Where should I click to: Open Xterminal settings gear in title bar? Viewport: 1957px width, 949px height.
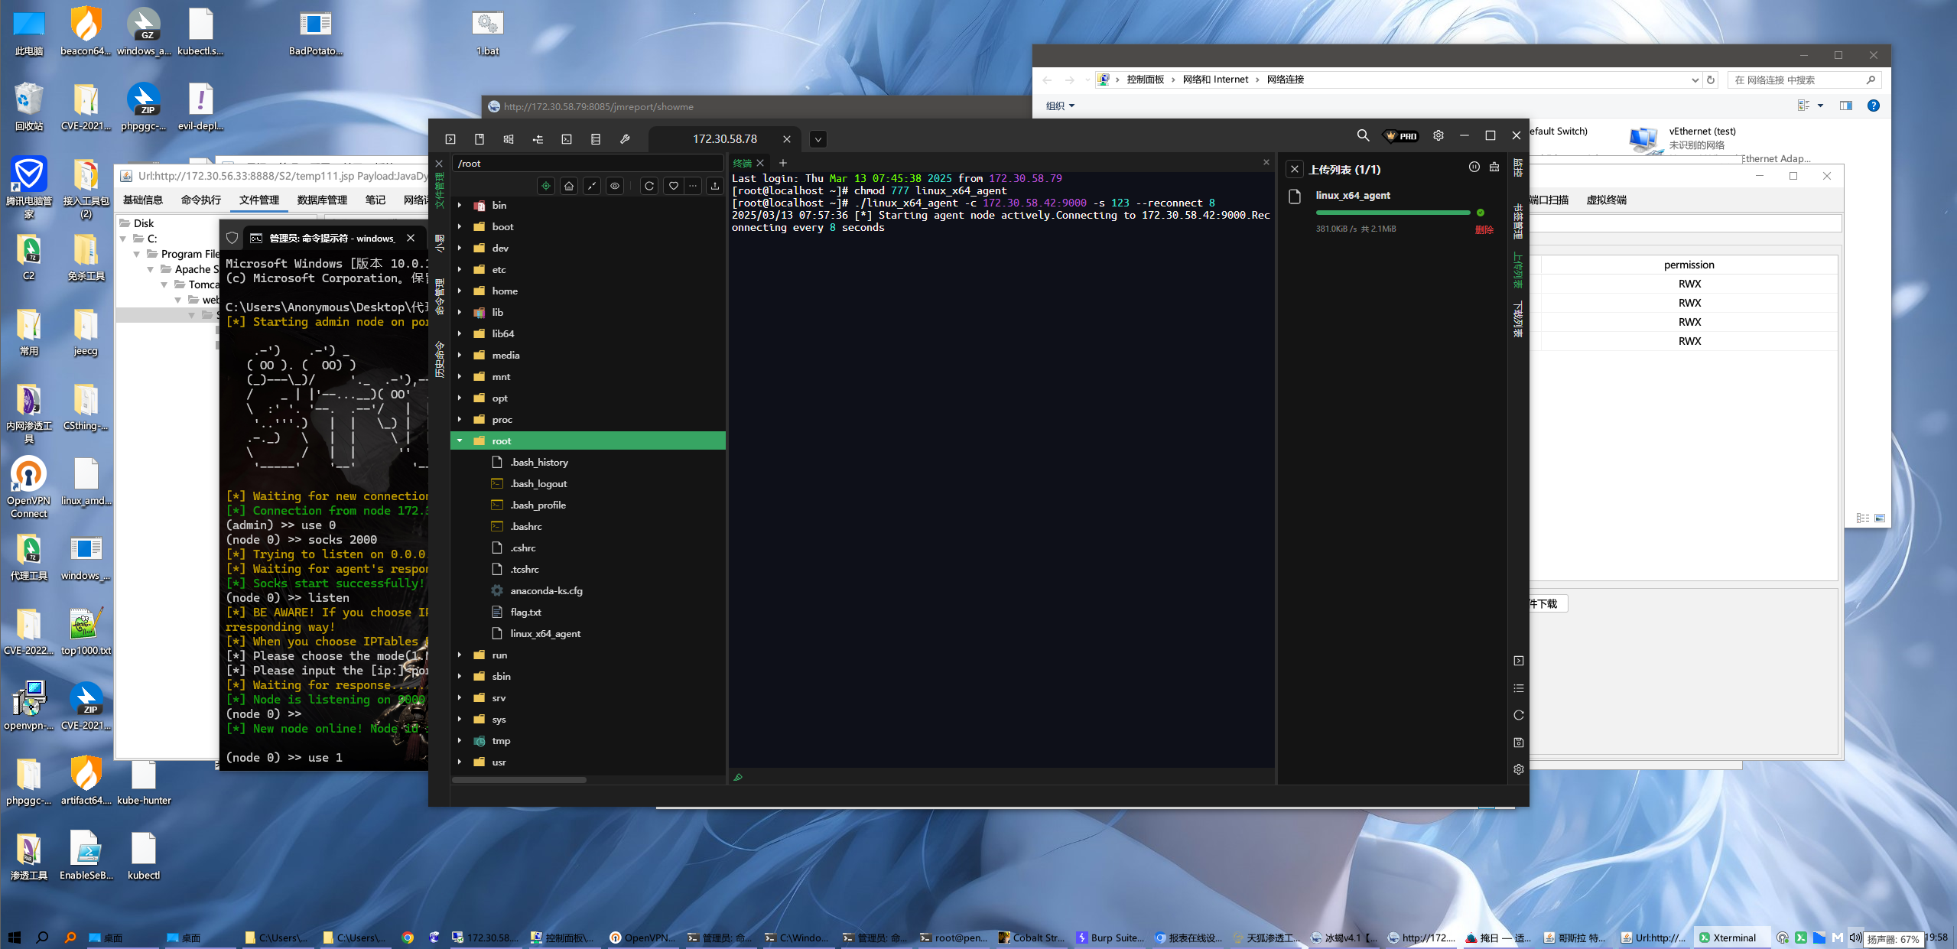[x=1438, y=135]
